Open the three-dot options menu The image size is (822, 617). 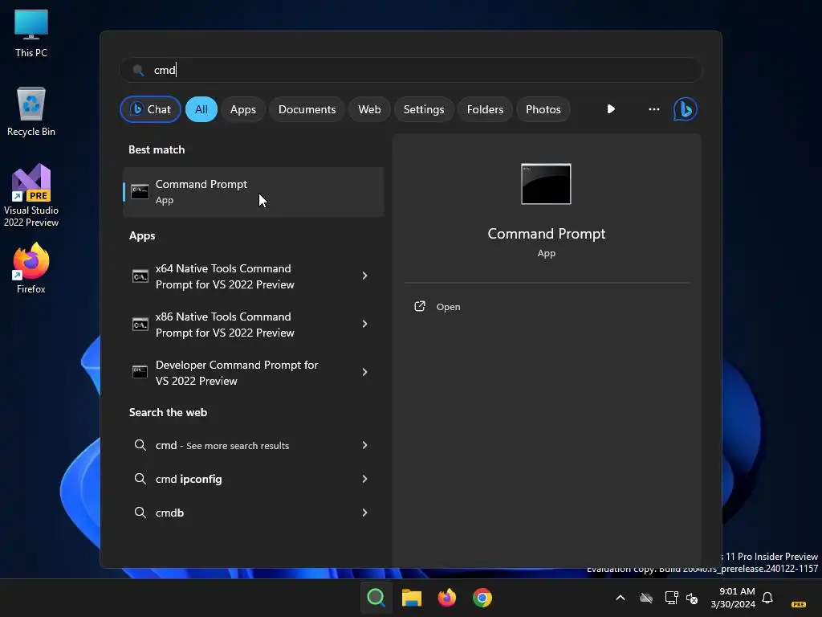tap(653, 109)
